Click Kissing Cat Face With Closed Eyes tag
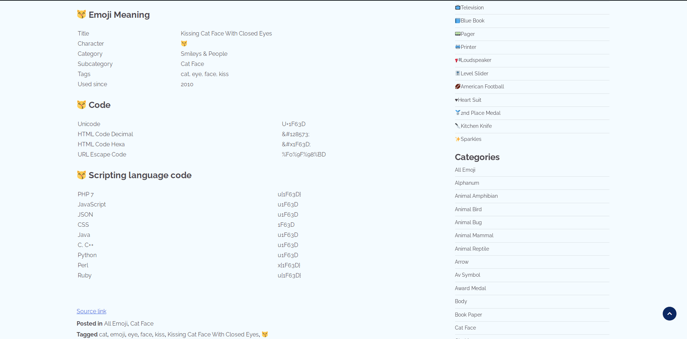Image resolution: width=687 pixels, height=339 pixels. click(x=213, y=334)
